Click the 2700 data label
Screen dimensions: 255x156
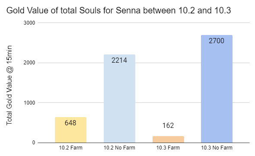(217, 41)
